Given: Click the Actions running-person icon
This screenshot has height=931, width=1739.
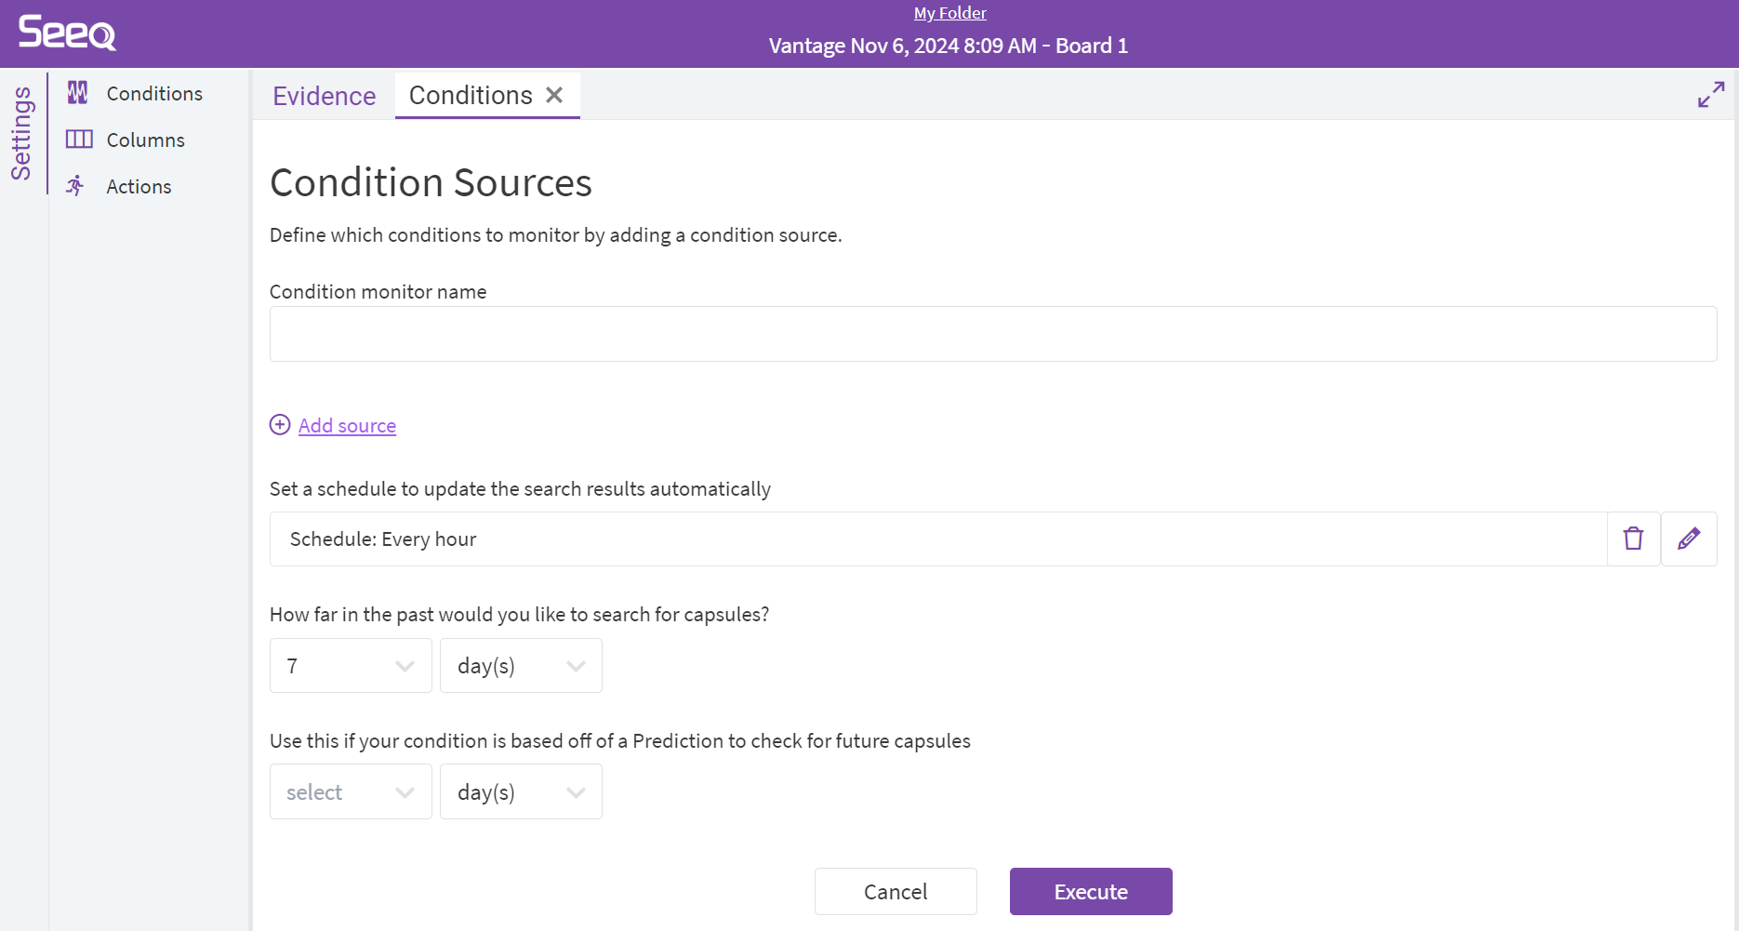Looking at the screenshot, I should coord(76,186).
